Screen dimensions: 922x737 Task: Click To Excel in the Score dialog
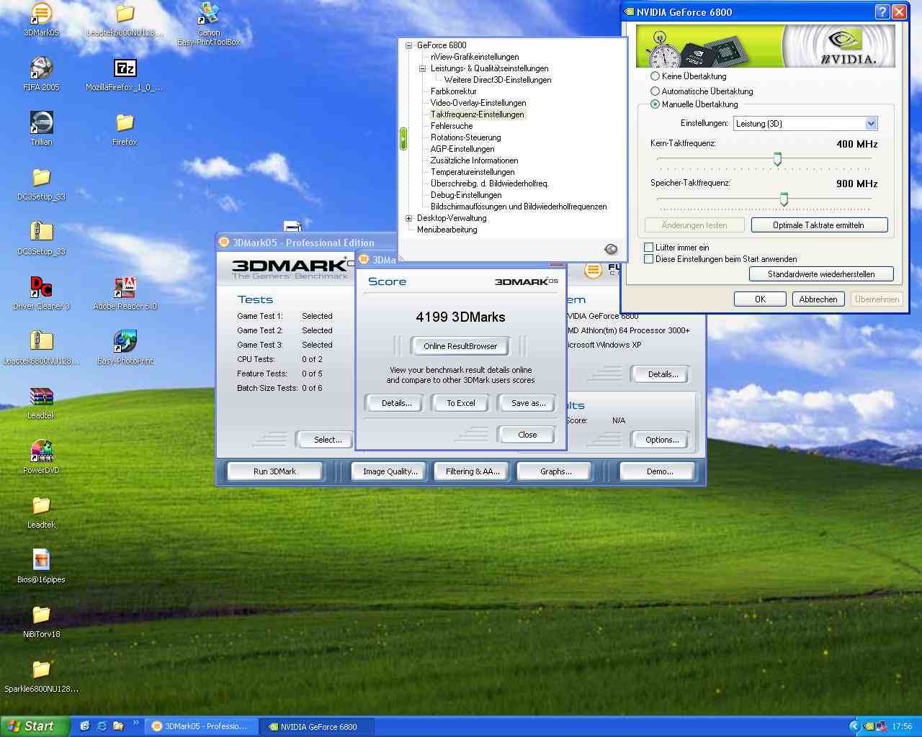click(x=461, y=403)
